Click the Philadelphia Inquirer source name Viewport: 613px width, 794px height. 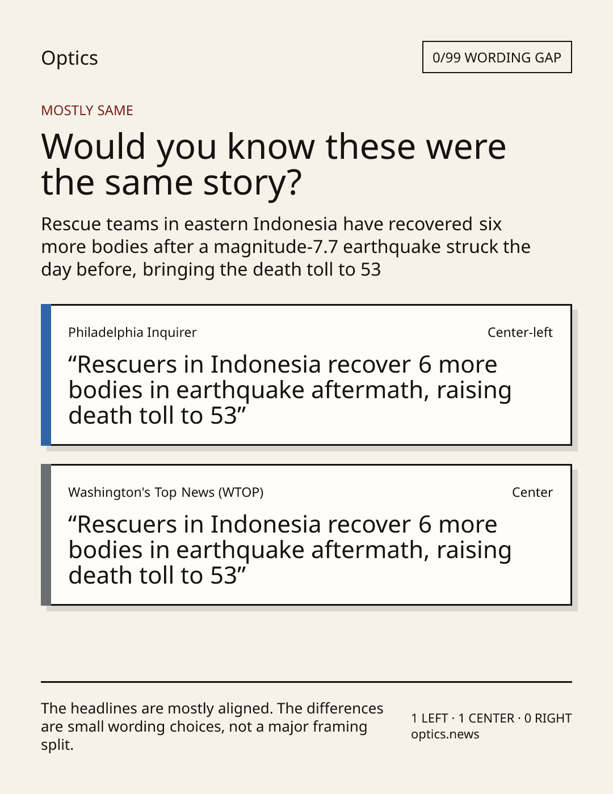(132, 332)
